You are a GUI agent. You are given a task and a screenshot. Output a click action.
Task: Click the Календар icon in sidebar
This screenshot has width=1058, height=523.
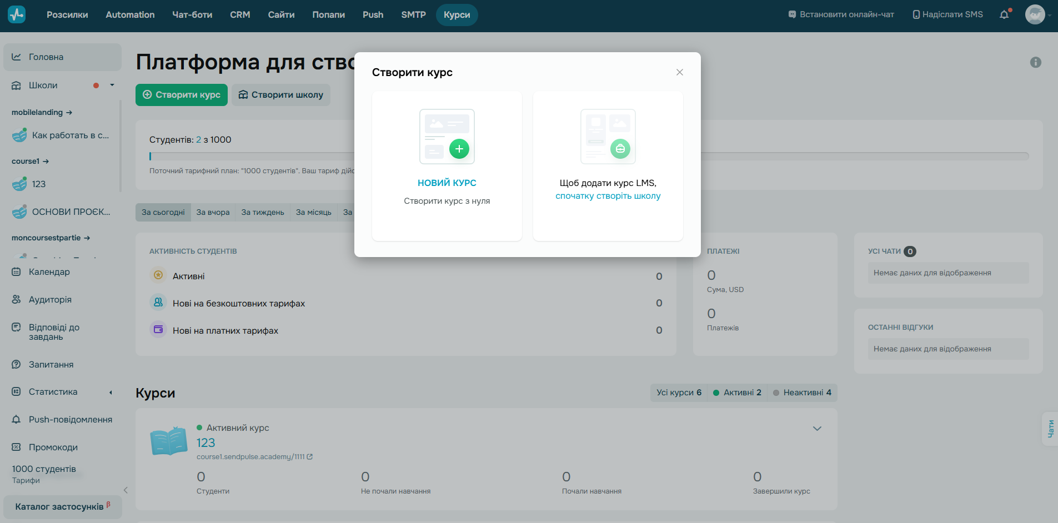tap(17, 271)
